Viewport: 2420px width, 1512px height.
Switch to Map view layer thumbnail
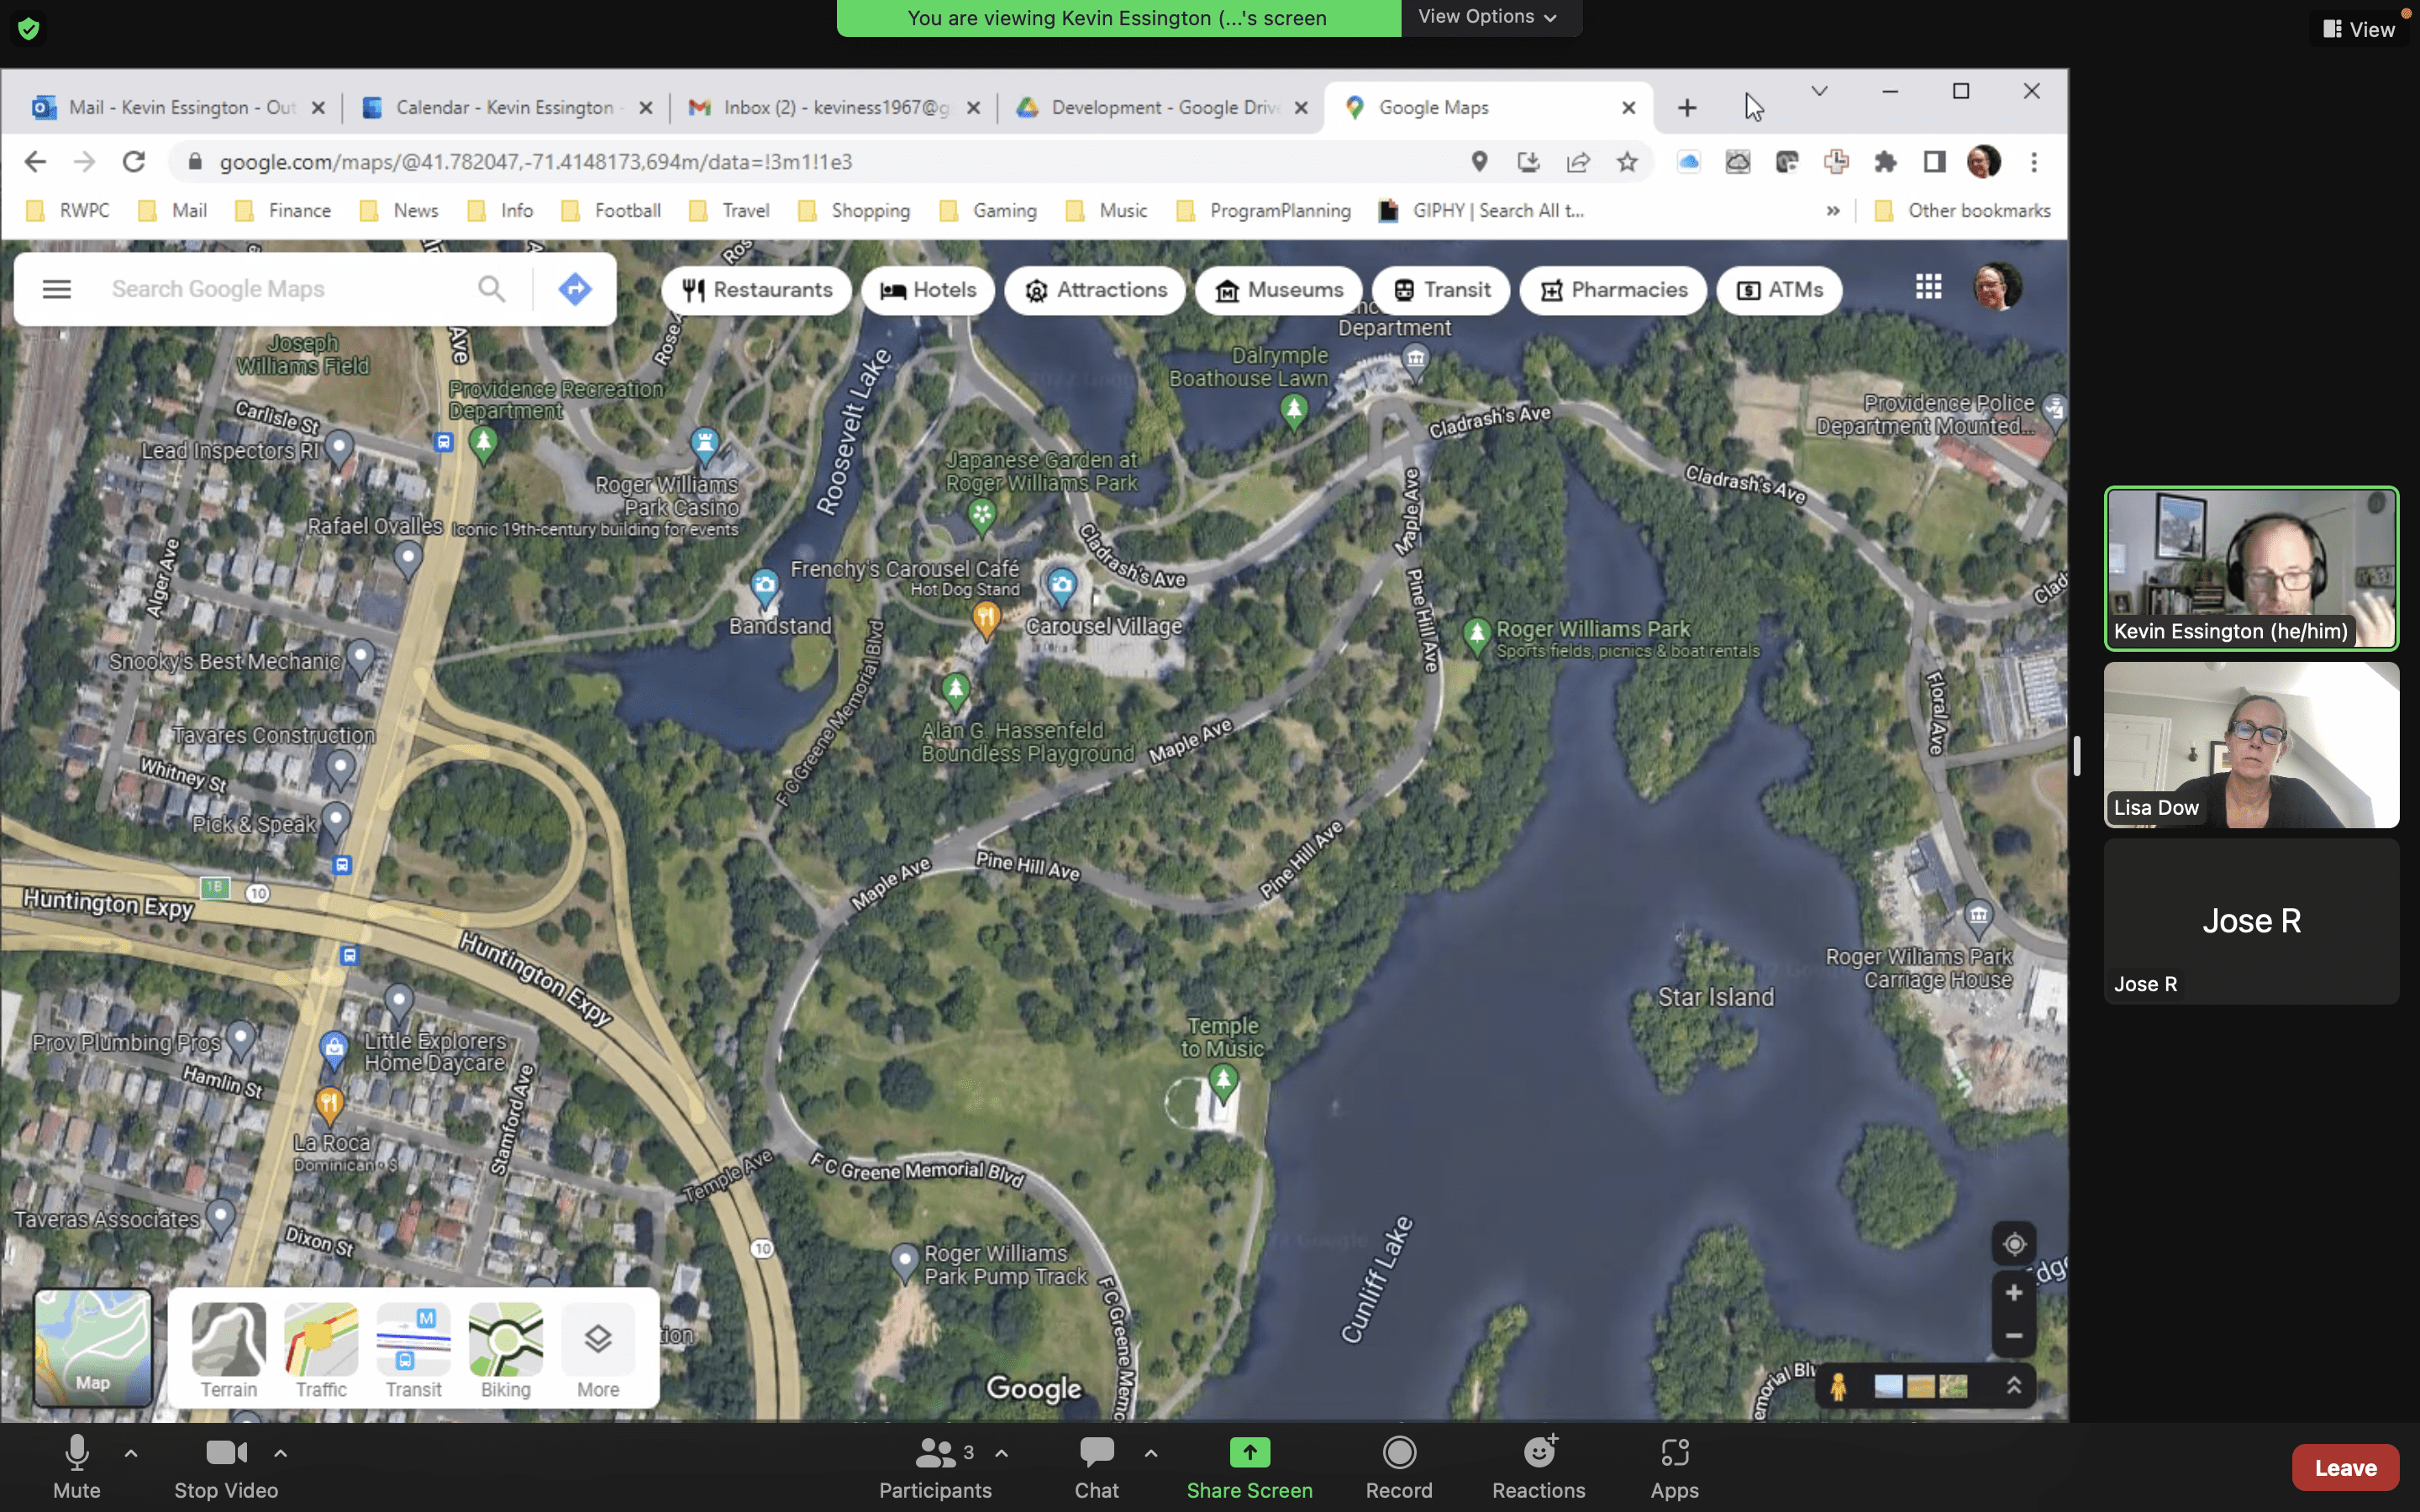(93, 1346)
